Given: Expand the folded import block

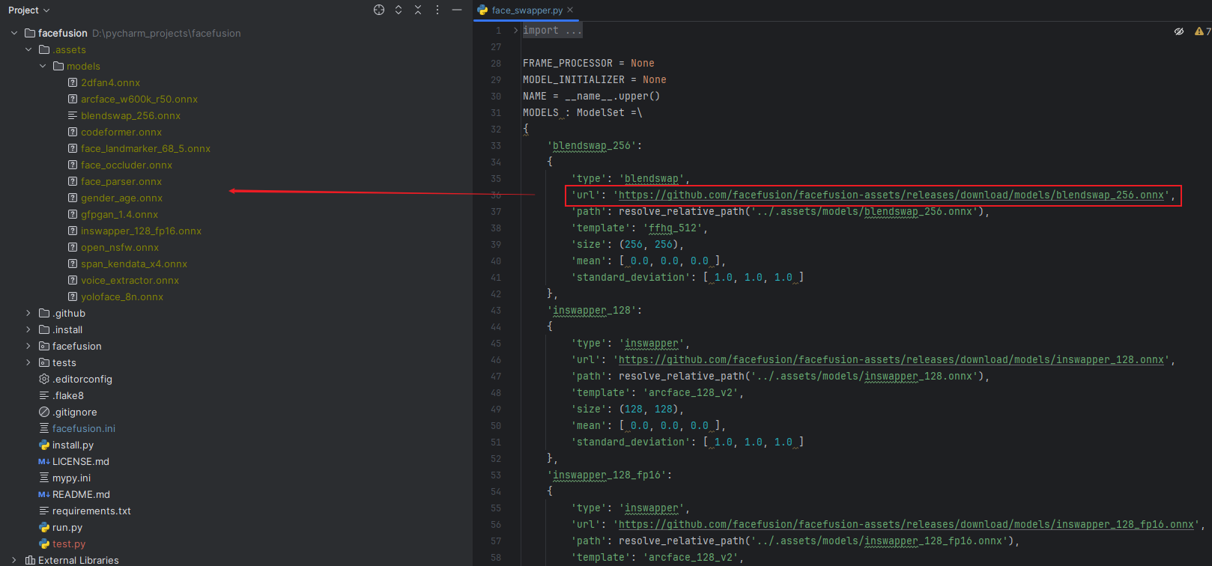Looking at the screenshot, I should click(515, 31).
